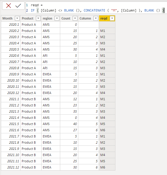Select Count value 0 in row 2020.1
Image resolution: width=167 pixels, height=175 pixels.
tap(69, 25)
